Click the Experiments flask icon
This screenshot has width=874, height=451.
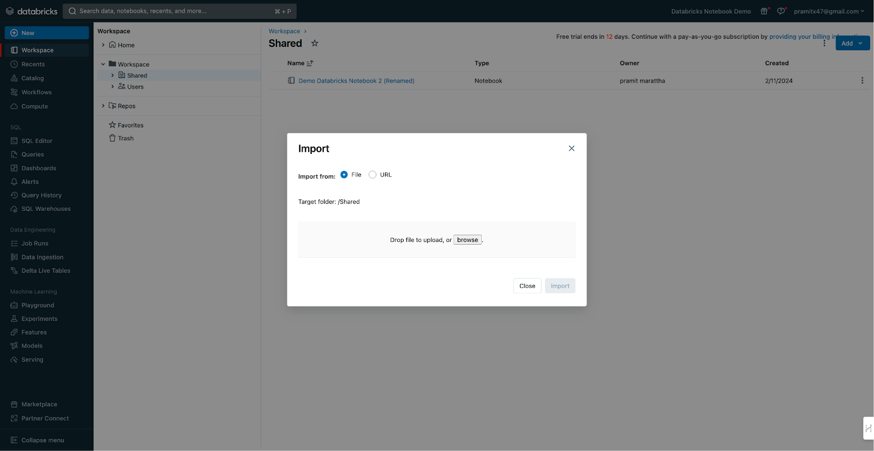click(14, 319)
